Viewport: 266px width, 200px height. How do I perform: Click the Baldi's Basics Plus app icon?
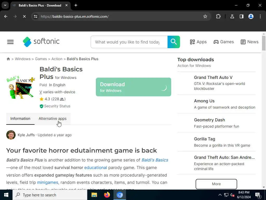click(x=21, y=87)
